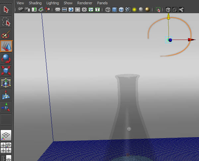The height and width of the screenshot is (161, 199).
Task: Select the Universal Manipulator tool
Action: (6, 83)
